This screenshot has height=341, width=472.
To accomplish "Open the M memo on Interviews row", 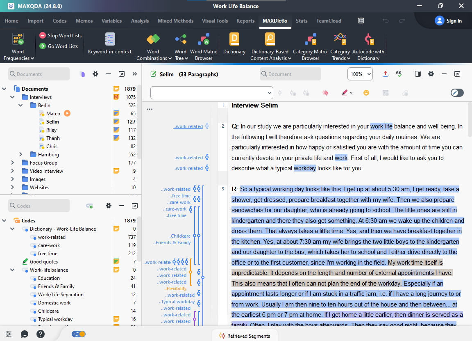I will click(116, 97).
